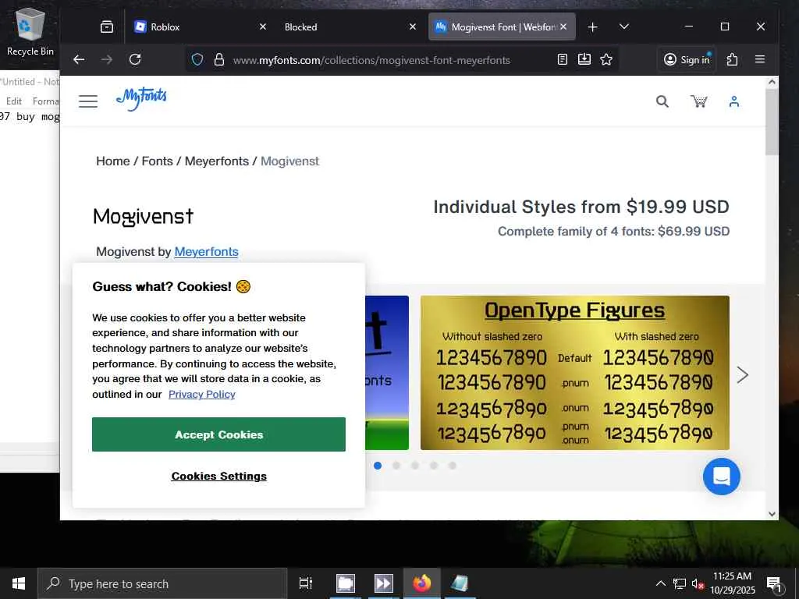The image size is (799, 599).
Task: Expand the list all tabs dropdown
Action: [x=623, y=27]
